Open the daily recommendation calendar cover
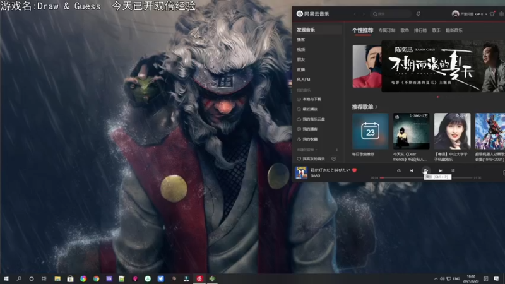Image resolution: width=505 pixels, height=284 pixels. click(x=370, y=131)
